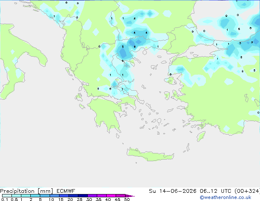Pick the 2–5 mm legend swatch
The height and width of the screenshot is (201, 260).
(35, 196)
